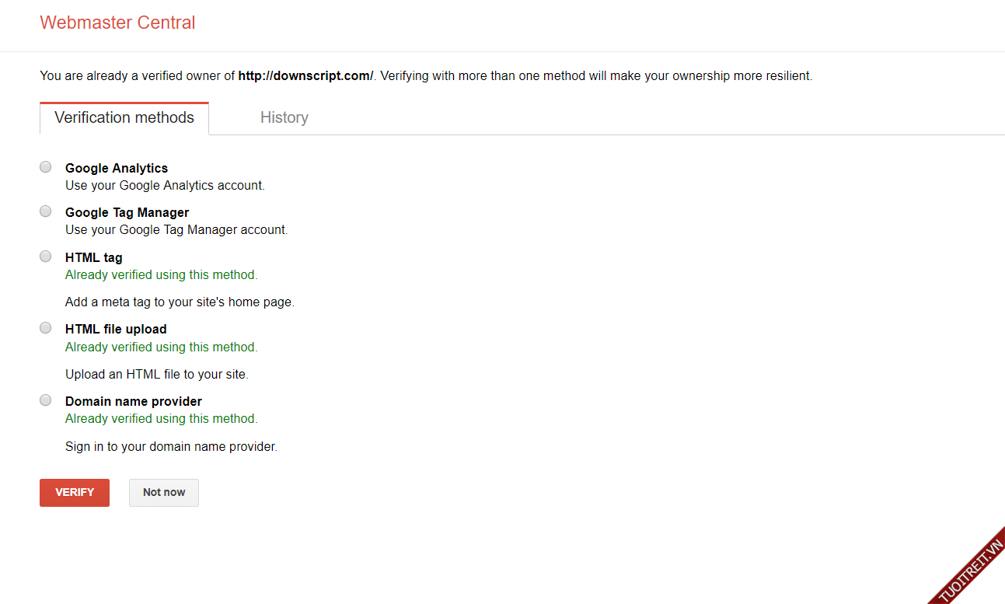
Task: Select the Google Analytics radio button
Action: pyautogui.click(x=46, y=167)
